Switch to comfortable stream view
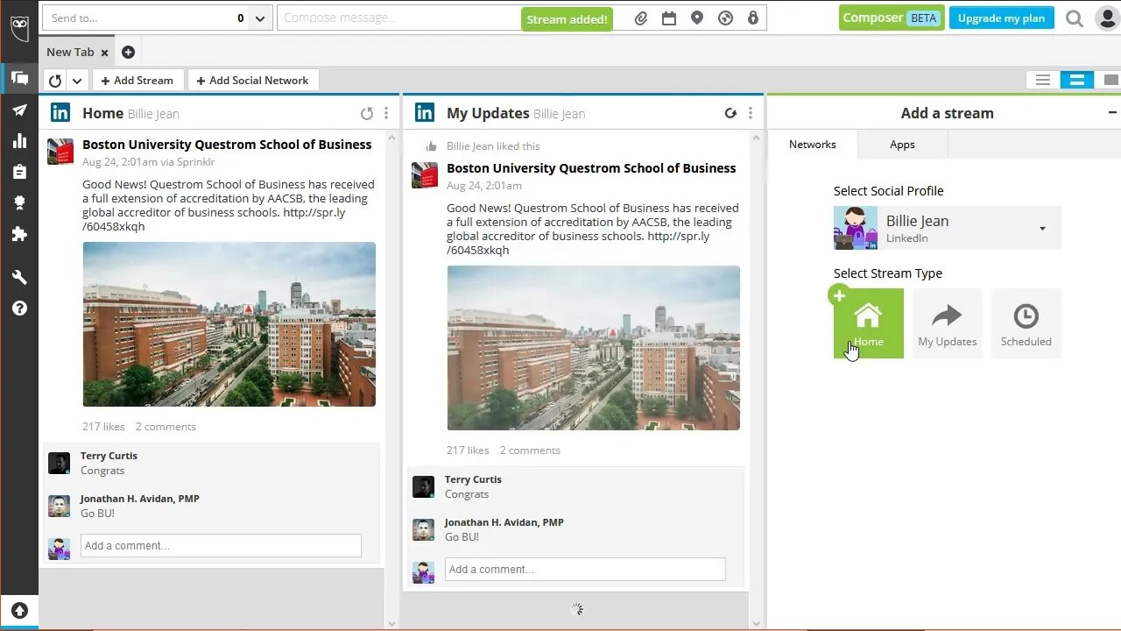 coord(1109,80)
